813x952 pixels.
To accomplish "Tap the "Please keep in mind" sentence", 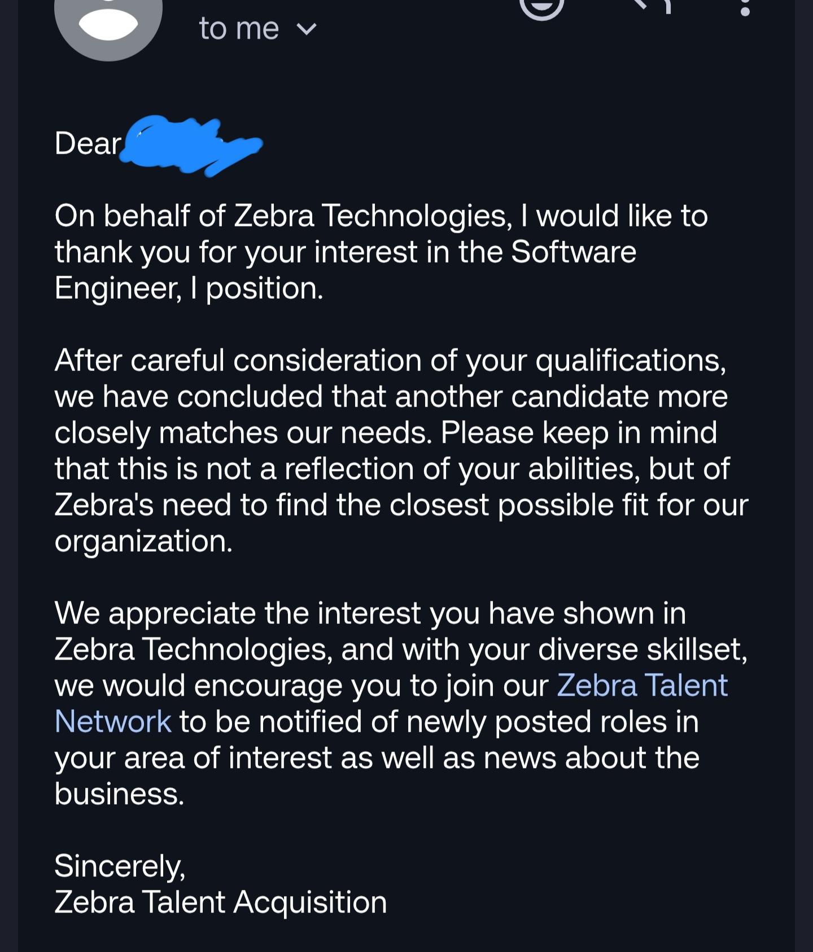I will click(x=579, y=433).
